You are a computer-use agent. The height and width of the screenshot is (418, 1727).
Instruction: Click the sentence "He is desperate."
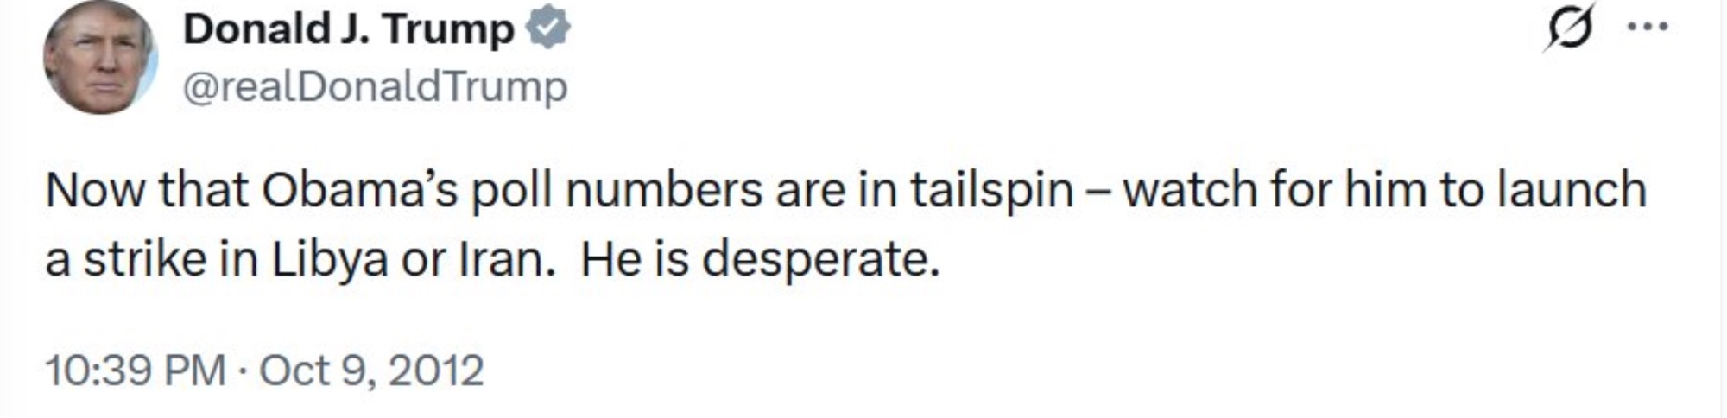tap(760, 260)
